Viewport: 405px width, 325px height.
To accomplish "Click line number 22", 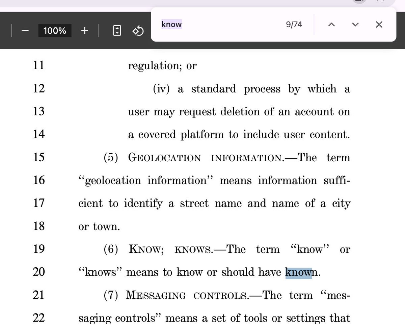I will (x=39, y=318).
